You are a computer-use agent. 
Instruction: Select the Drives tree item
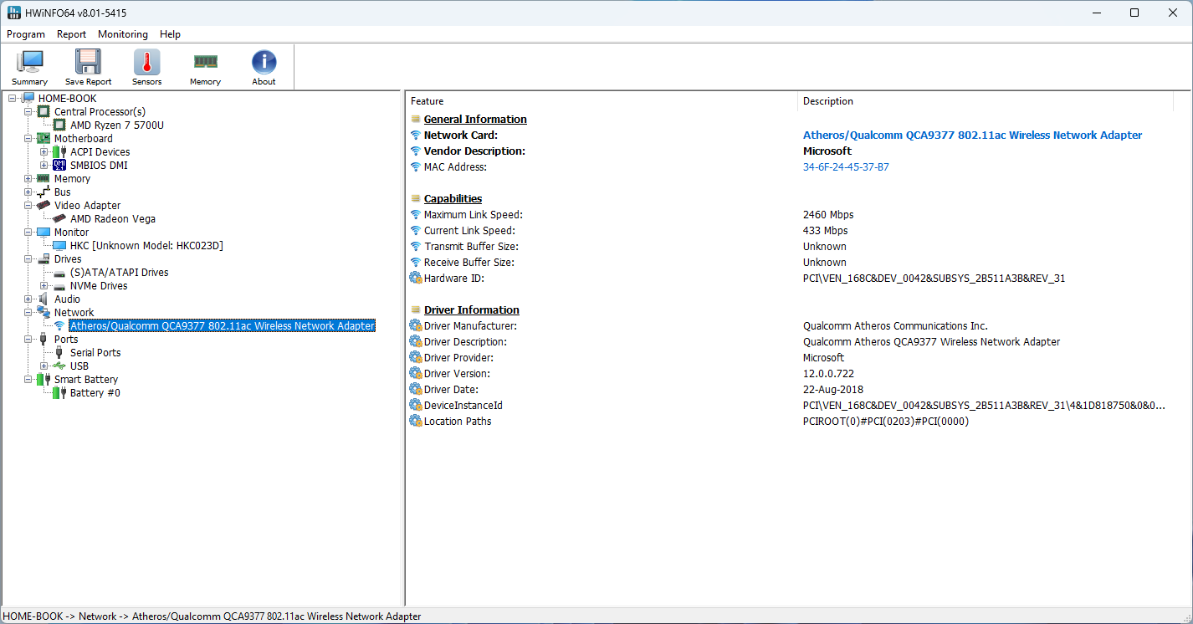(x=68, y=259)
